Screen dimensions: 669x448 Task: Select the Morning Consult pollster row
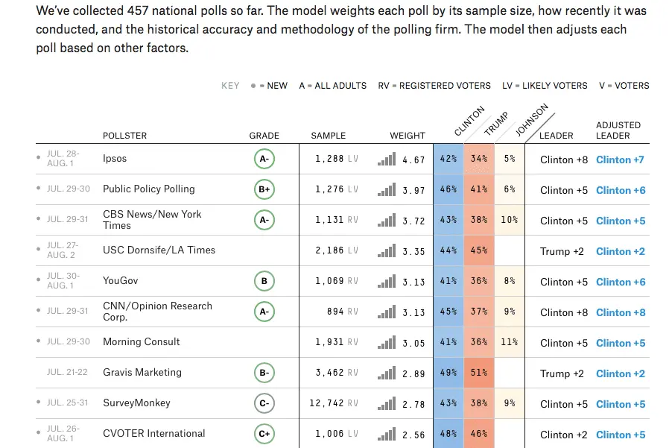coord(141,343)
